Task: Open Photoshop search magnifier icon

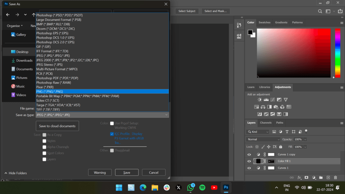Action: tap(320, 11)
